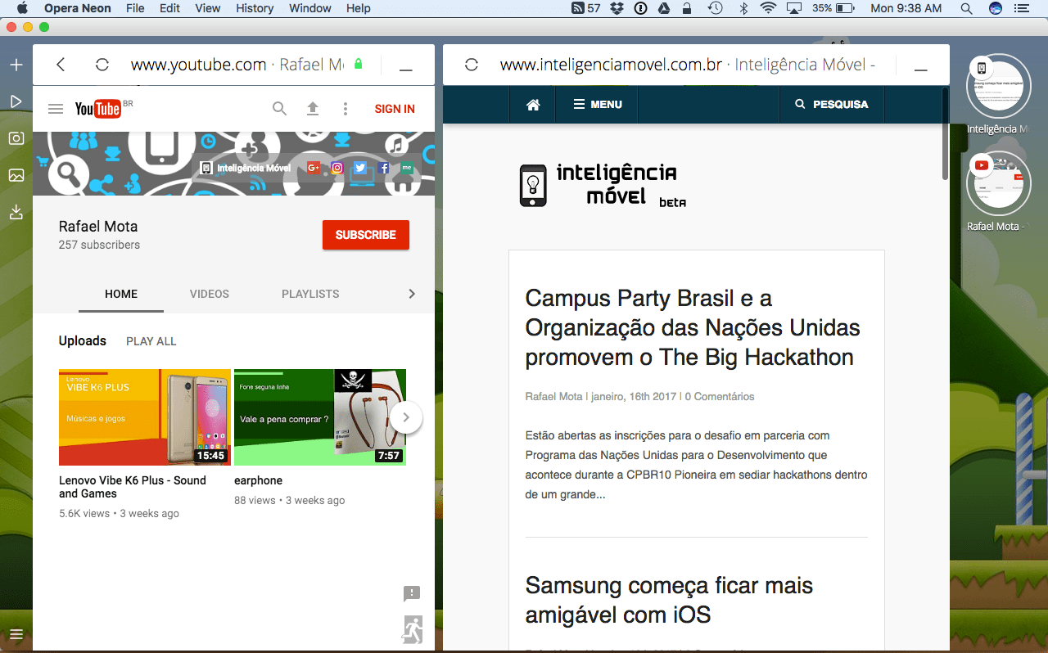The width and height of the screenshot is (1048, 653).
Task: Click PLAY ALL next to Uploads
Action: click(151, 341)
